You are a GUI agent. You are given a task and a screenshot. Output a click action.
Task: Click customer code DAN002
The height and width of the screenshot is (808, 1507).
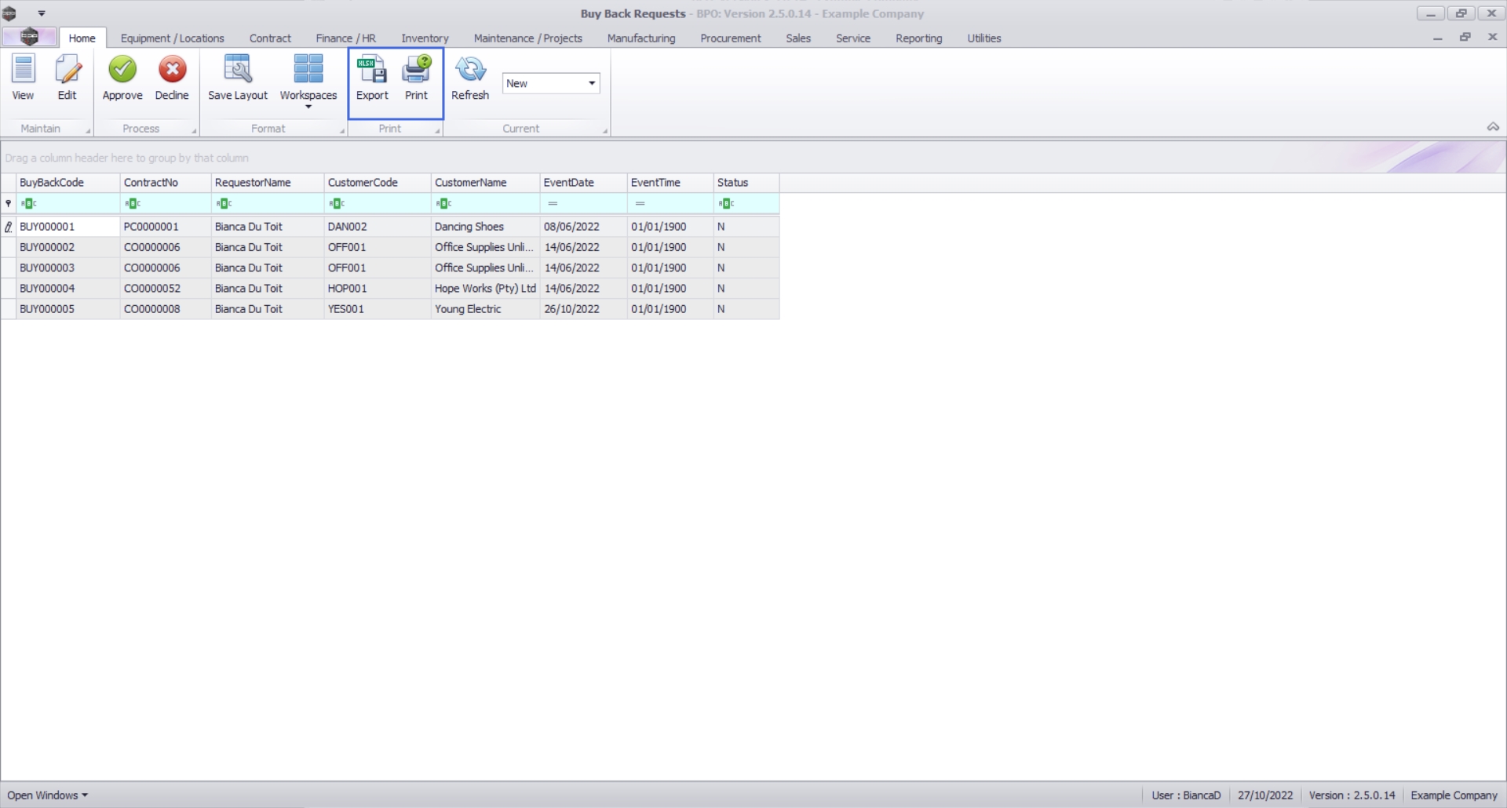click(x=348, y=227)
